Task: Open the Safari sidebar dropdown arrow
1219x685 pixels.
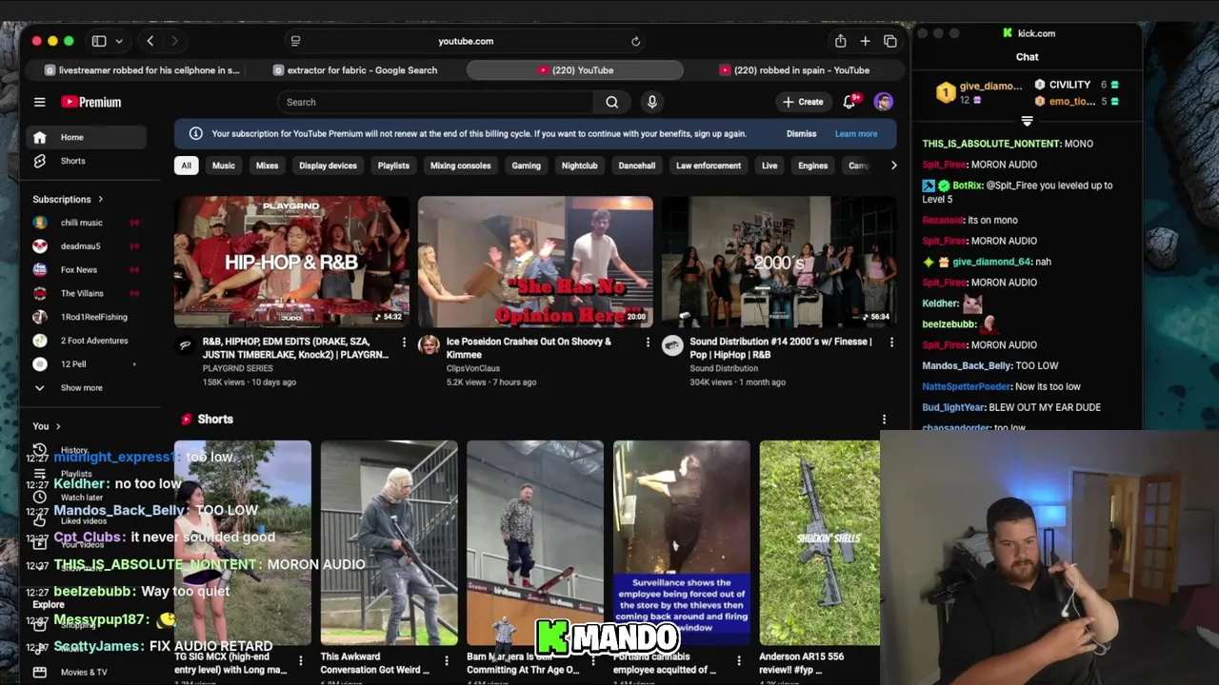Action: 119,41
